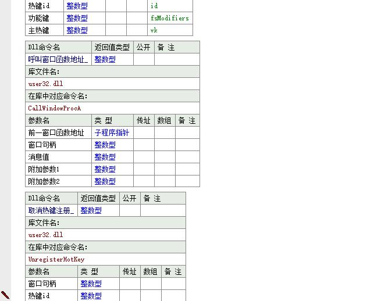
Task: Toggle 公开 cell for 取消热键注册_ command
Action: tap(130, 210)
